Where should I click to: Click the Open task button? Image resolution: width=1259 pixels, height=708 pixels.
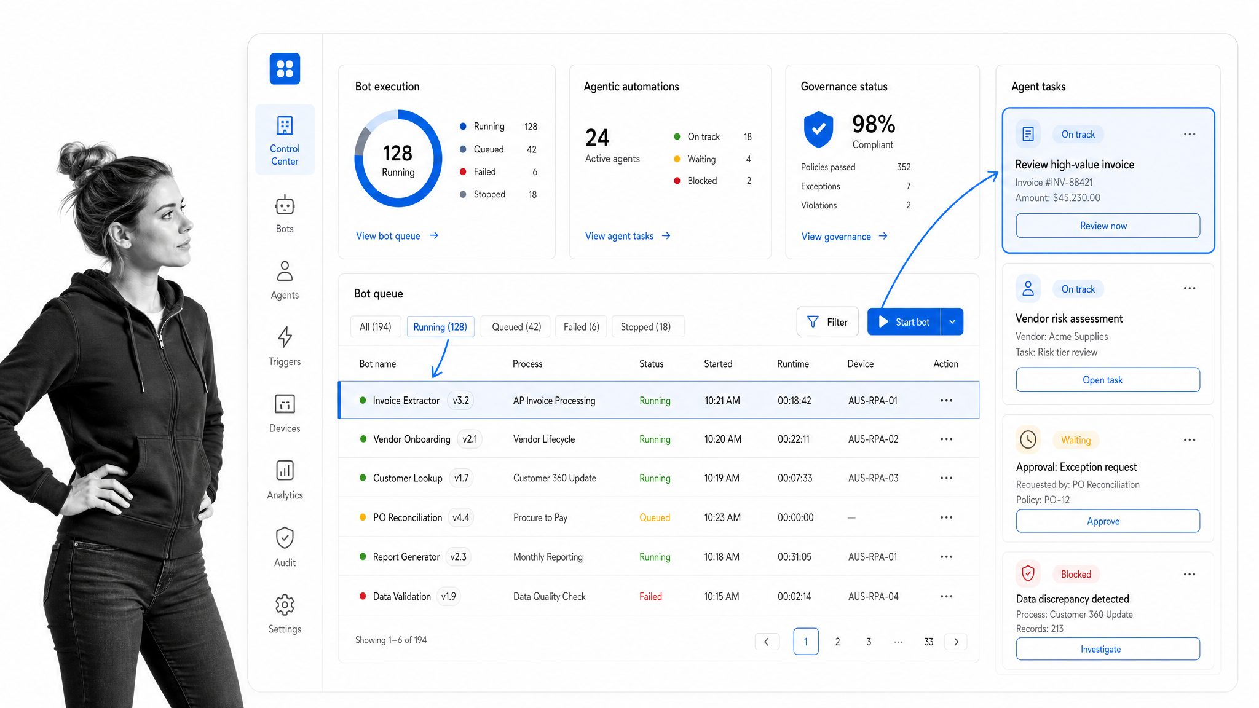[1108, 380]
